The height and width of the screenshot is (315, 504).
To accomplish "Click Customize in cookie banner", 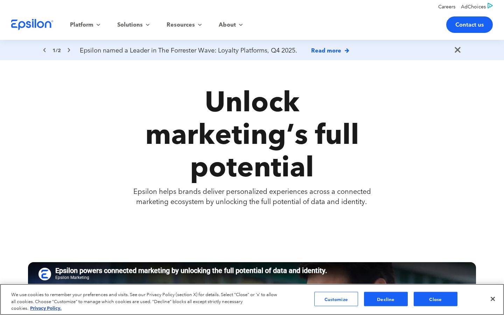I will coord(336,299).
